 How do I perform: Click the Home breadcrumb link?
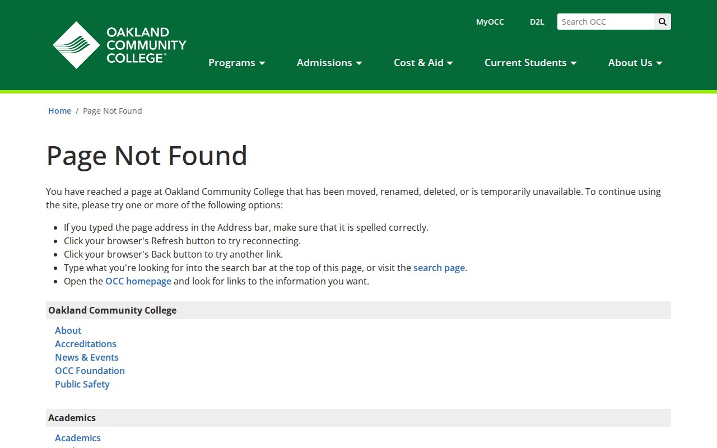click(x=59, y=111)
